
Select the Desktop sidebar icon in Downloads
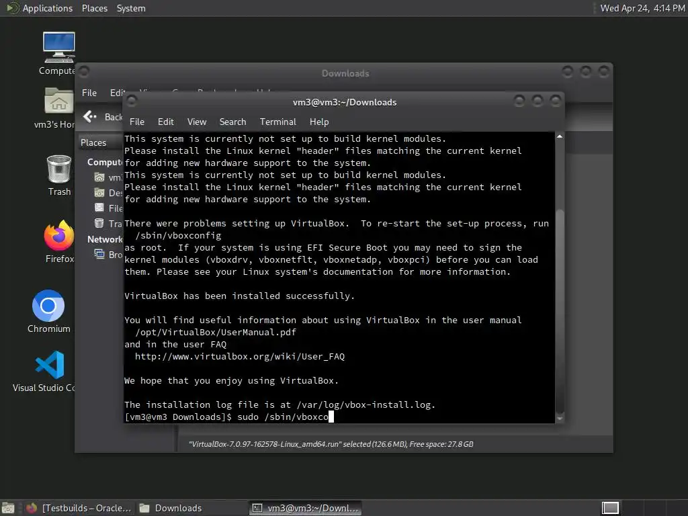(x=99, y=192)
